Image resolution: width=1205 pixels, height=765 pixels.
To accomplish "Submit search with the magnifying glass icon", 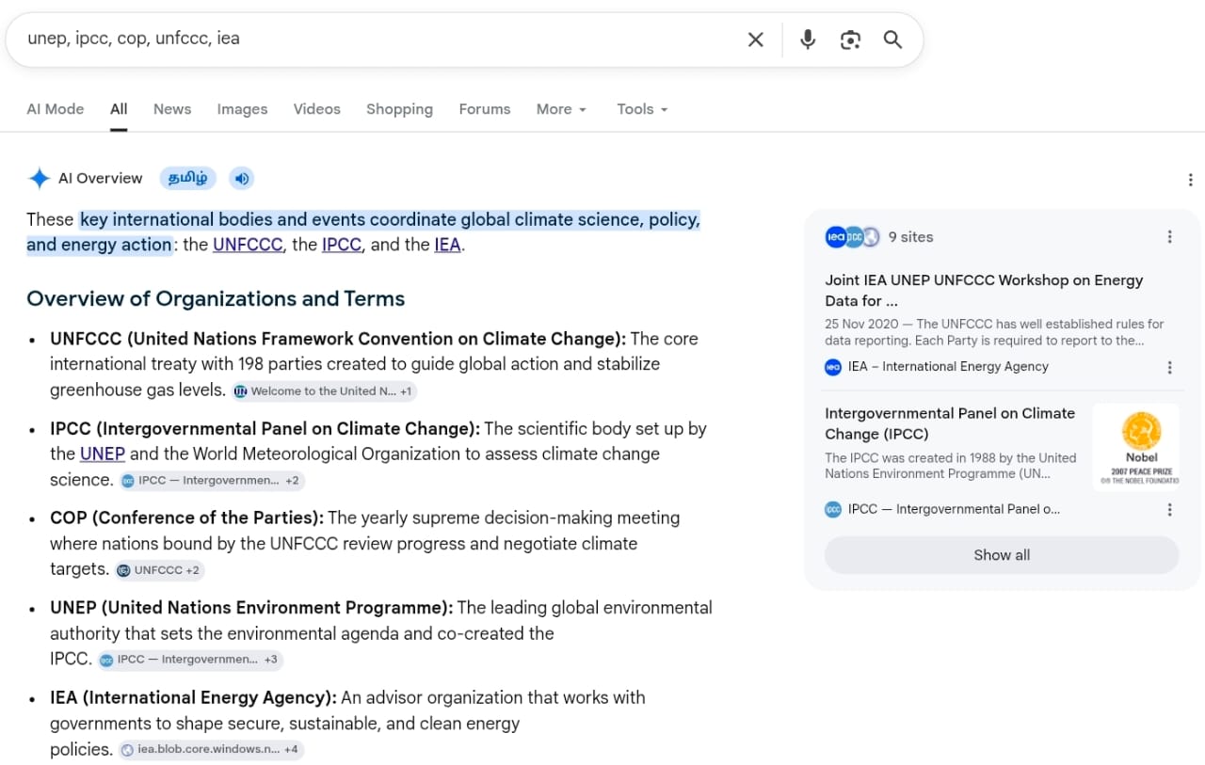I will pos(892,40).
